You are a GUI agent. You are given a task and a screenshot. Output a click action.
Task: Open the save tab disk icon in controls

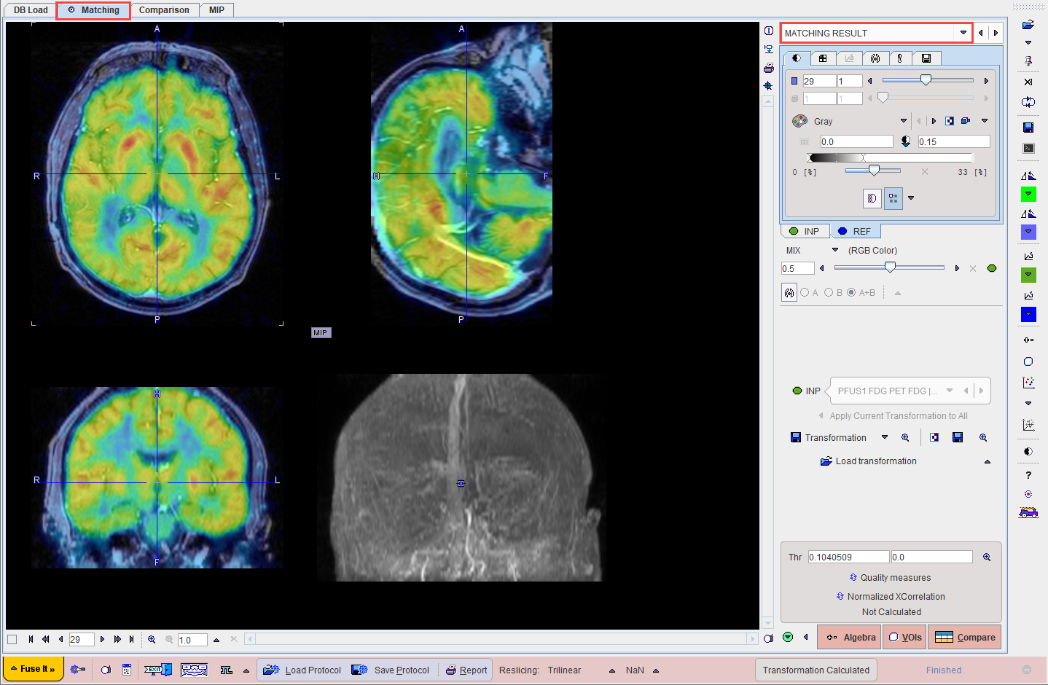[926, 58]
